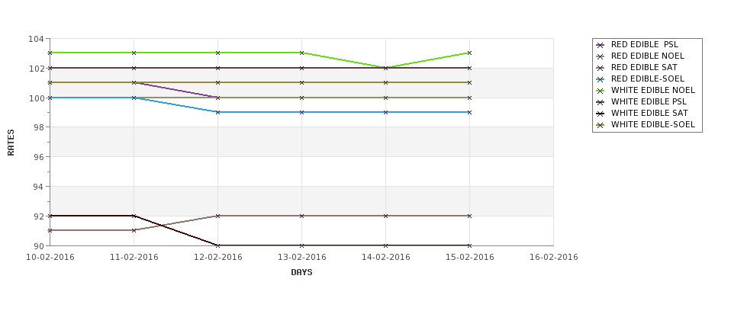Click the blue data point at 12-02-2016

[217, 112]
